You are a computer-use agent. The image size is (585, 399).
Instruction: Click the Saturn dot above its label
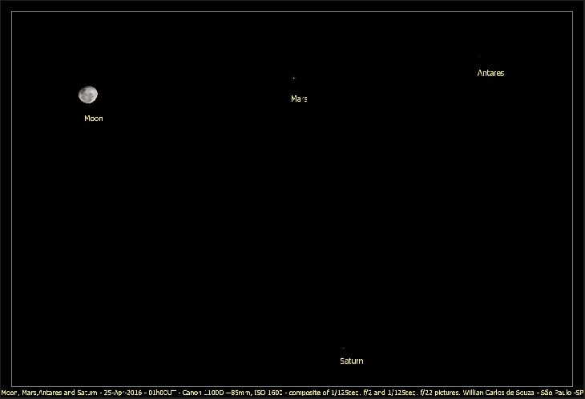[343, 349]
